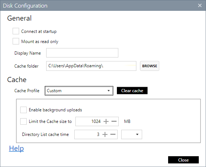Increase Directory List cache time with plus

pos(105,134)
